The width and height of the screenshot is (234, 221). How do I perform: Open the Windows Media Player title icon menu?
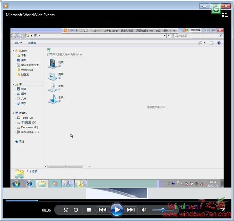pos(6,6)
